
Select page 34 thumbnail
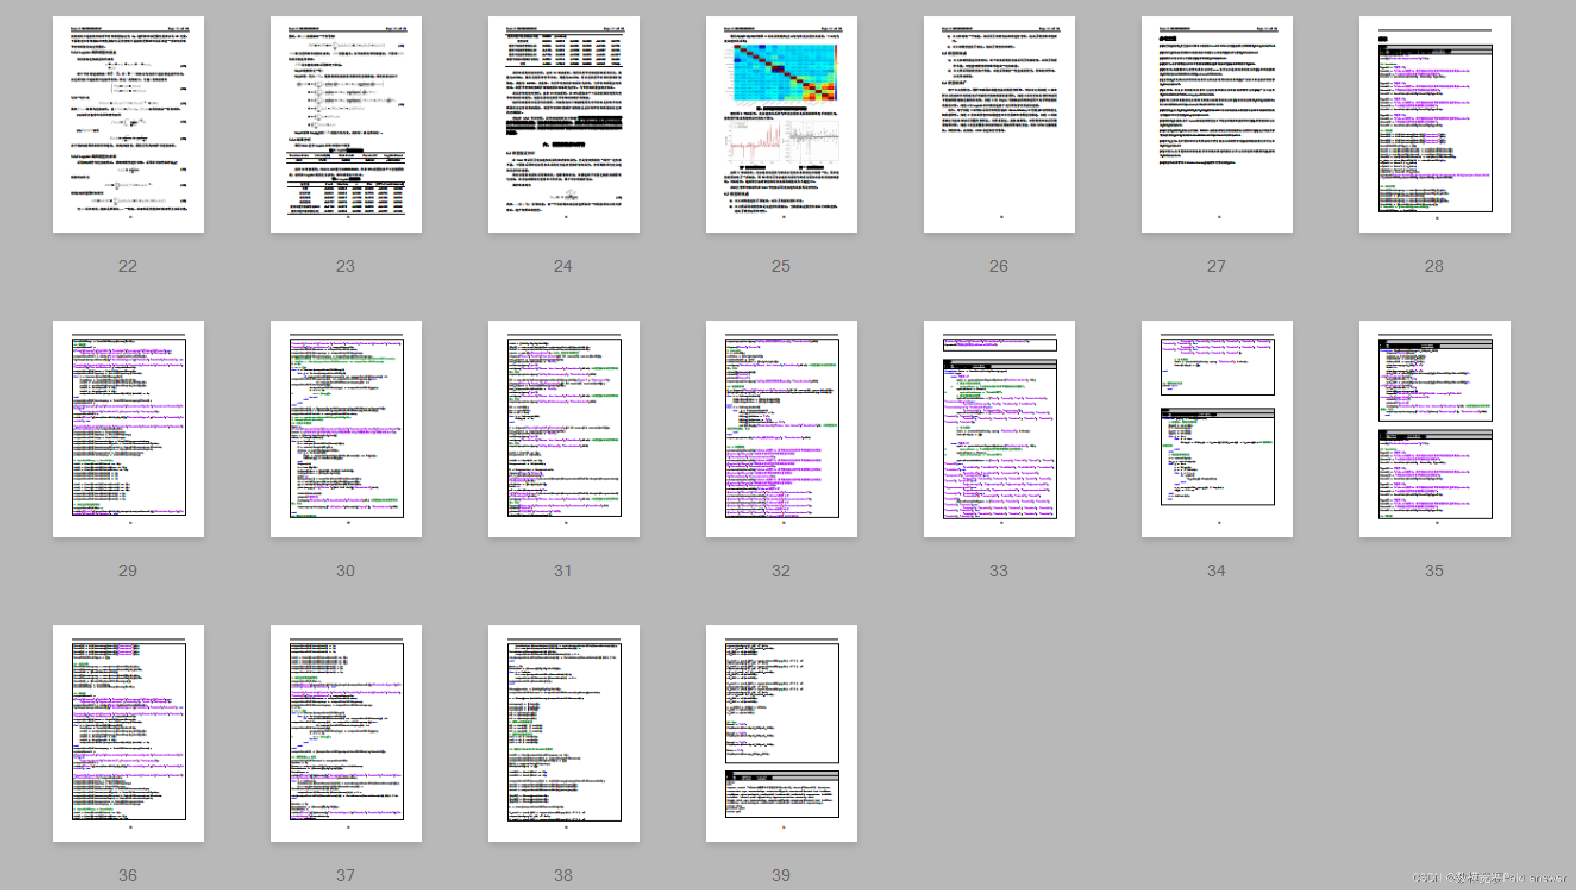1217,429
